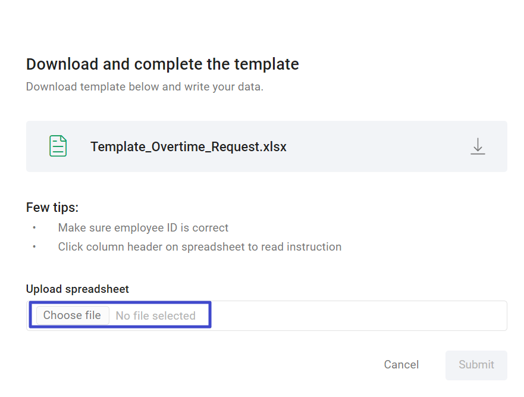Viewport: 524px width, 397px height.
Task: Download the overtime request template via arrow icon
Action: [x=478, y=146]
